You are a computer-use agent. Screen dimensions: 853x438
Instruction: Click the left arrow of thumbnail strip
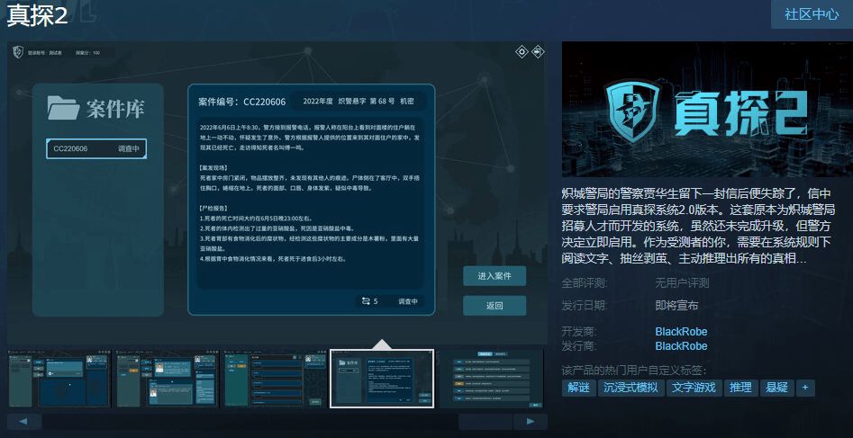click(24, 421)
